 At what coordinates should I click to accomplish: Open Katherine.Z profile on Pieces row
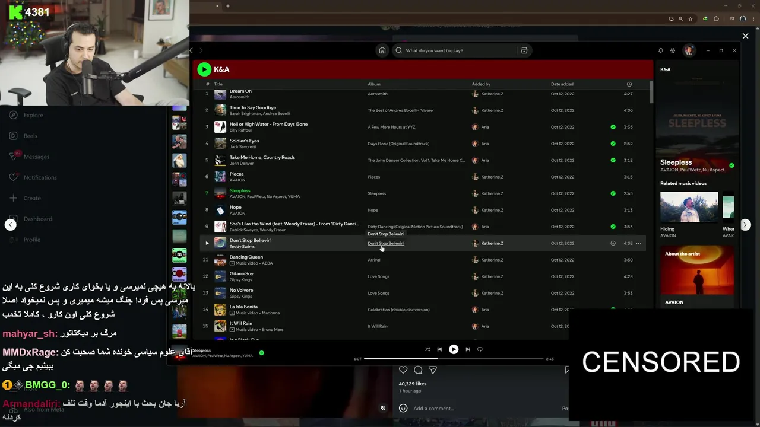point(492,177)
